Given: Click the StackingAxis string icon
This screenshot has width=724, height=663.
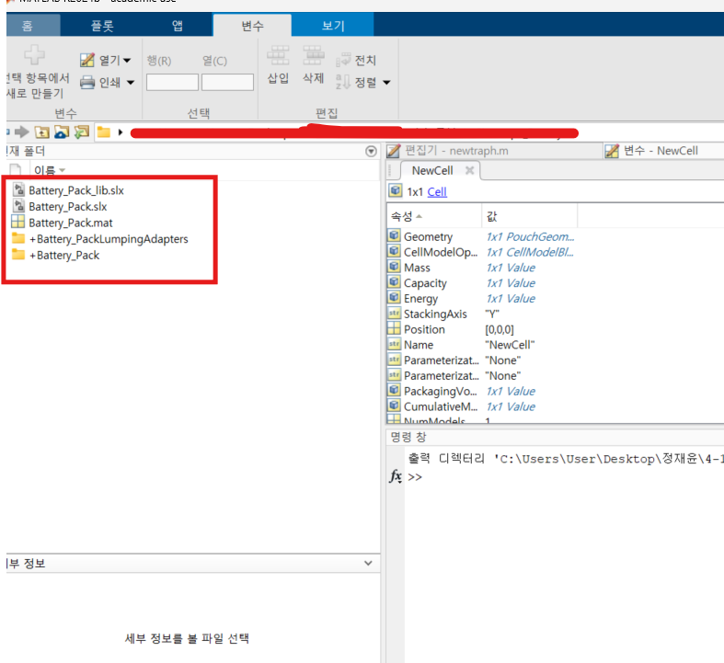Looking at the screenshot, I should (394, 314).
